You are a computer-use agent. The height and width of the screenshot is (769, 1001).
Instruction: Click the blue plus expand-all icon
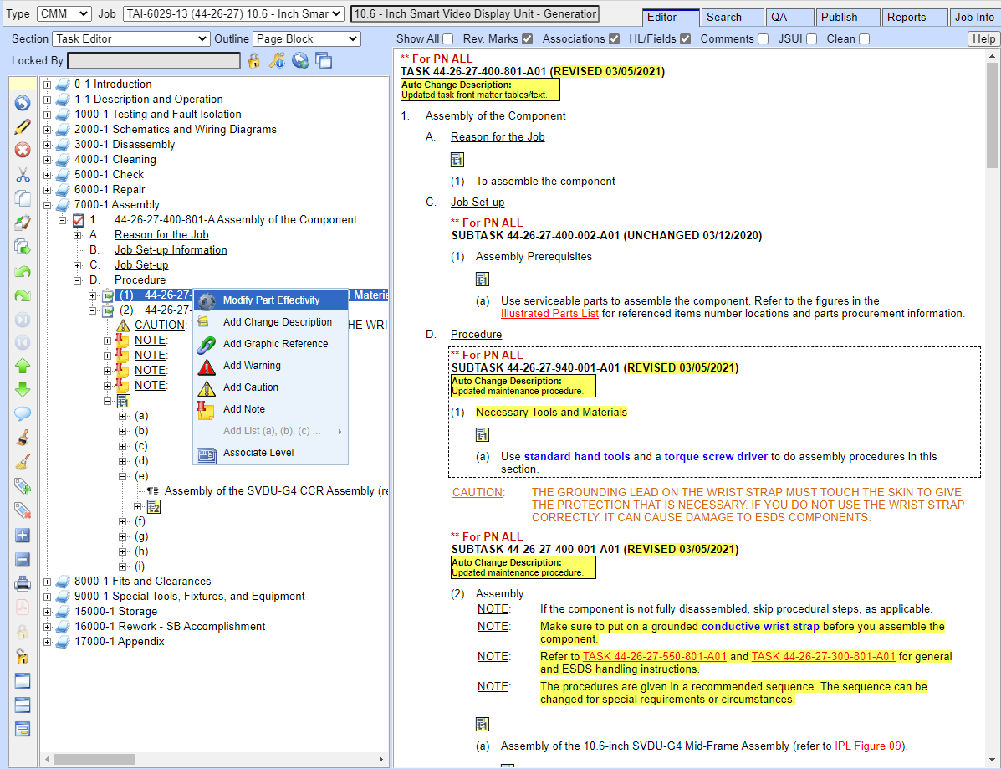coord(23,536)
